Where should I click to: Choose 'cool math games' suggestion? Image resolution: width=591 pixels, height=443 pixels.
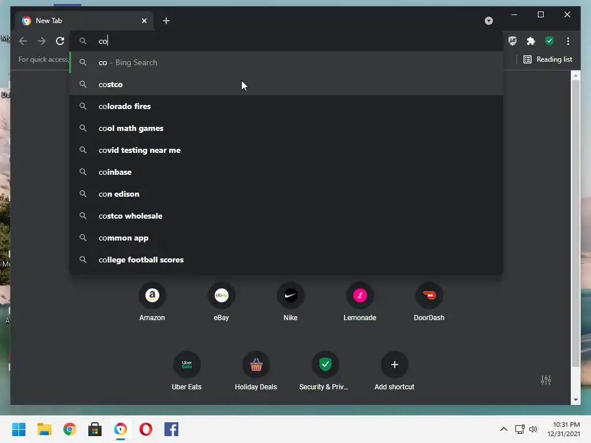pyautogui.click(x=286, y=128)
